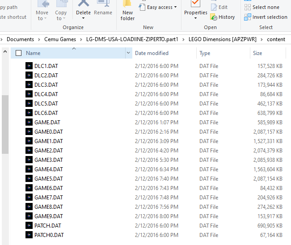Click the GAME4.DAT file icon

click(29, 169)
